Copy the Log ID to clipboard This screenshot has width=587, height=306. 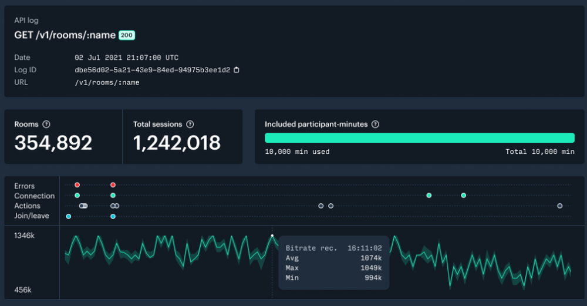click(x=237, y=70)
